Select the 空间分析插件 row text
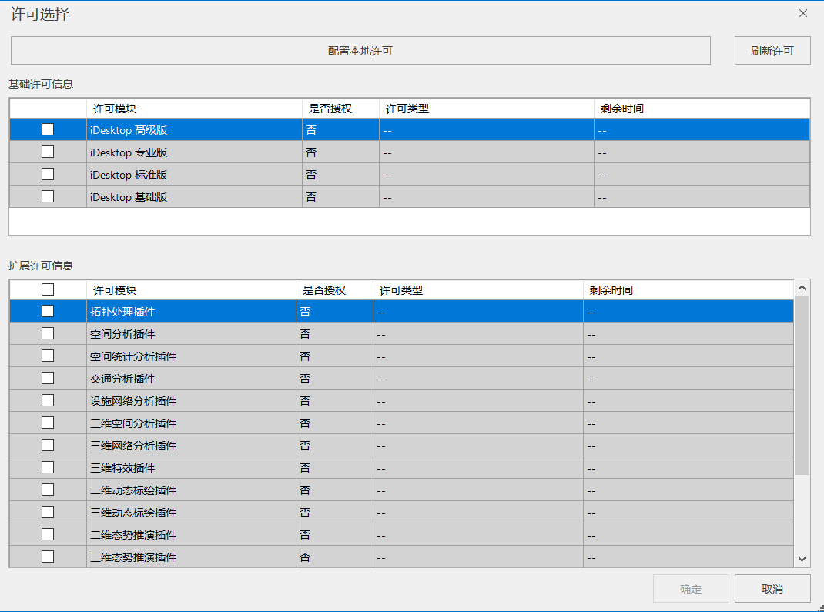This screenshot has width=824, height=612. pyautogui.click(x=122, y=334)
